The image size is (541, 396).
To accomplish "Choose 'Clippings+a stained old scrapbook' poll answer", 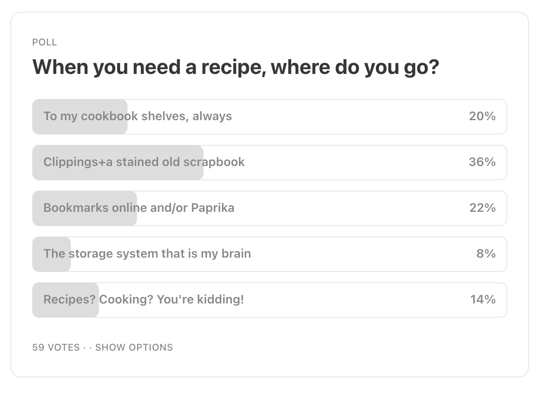I will (269, 163).
